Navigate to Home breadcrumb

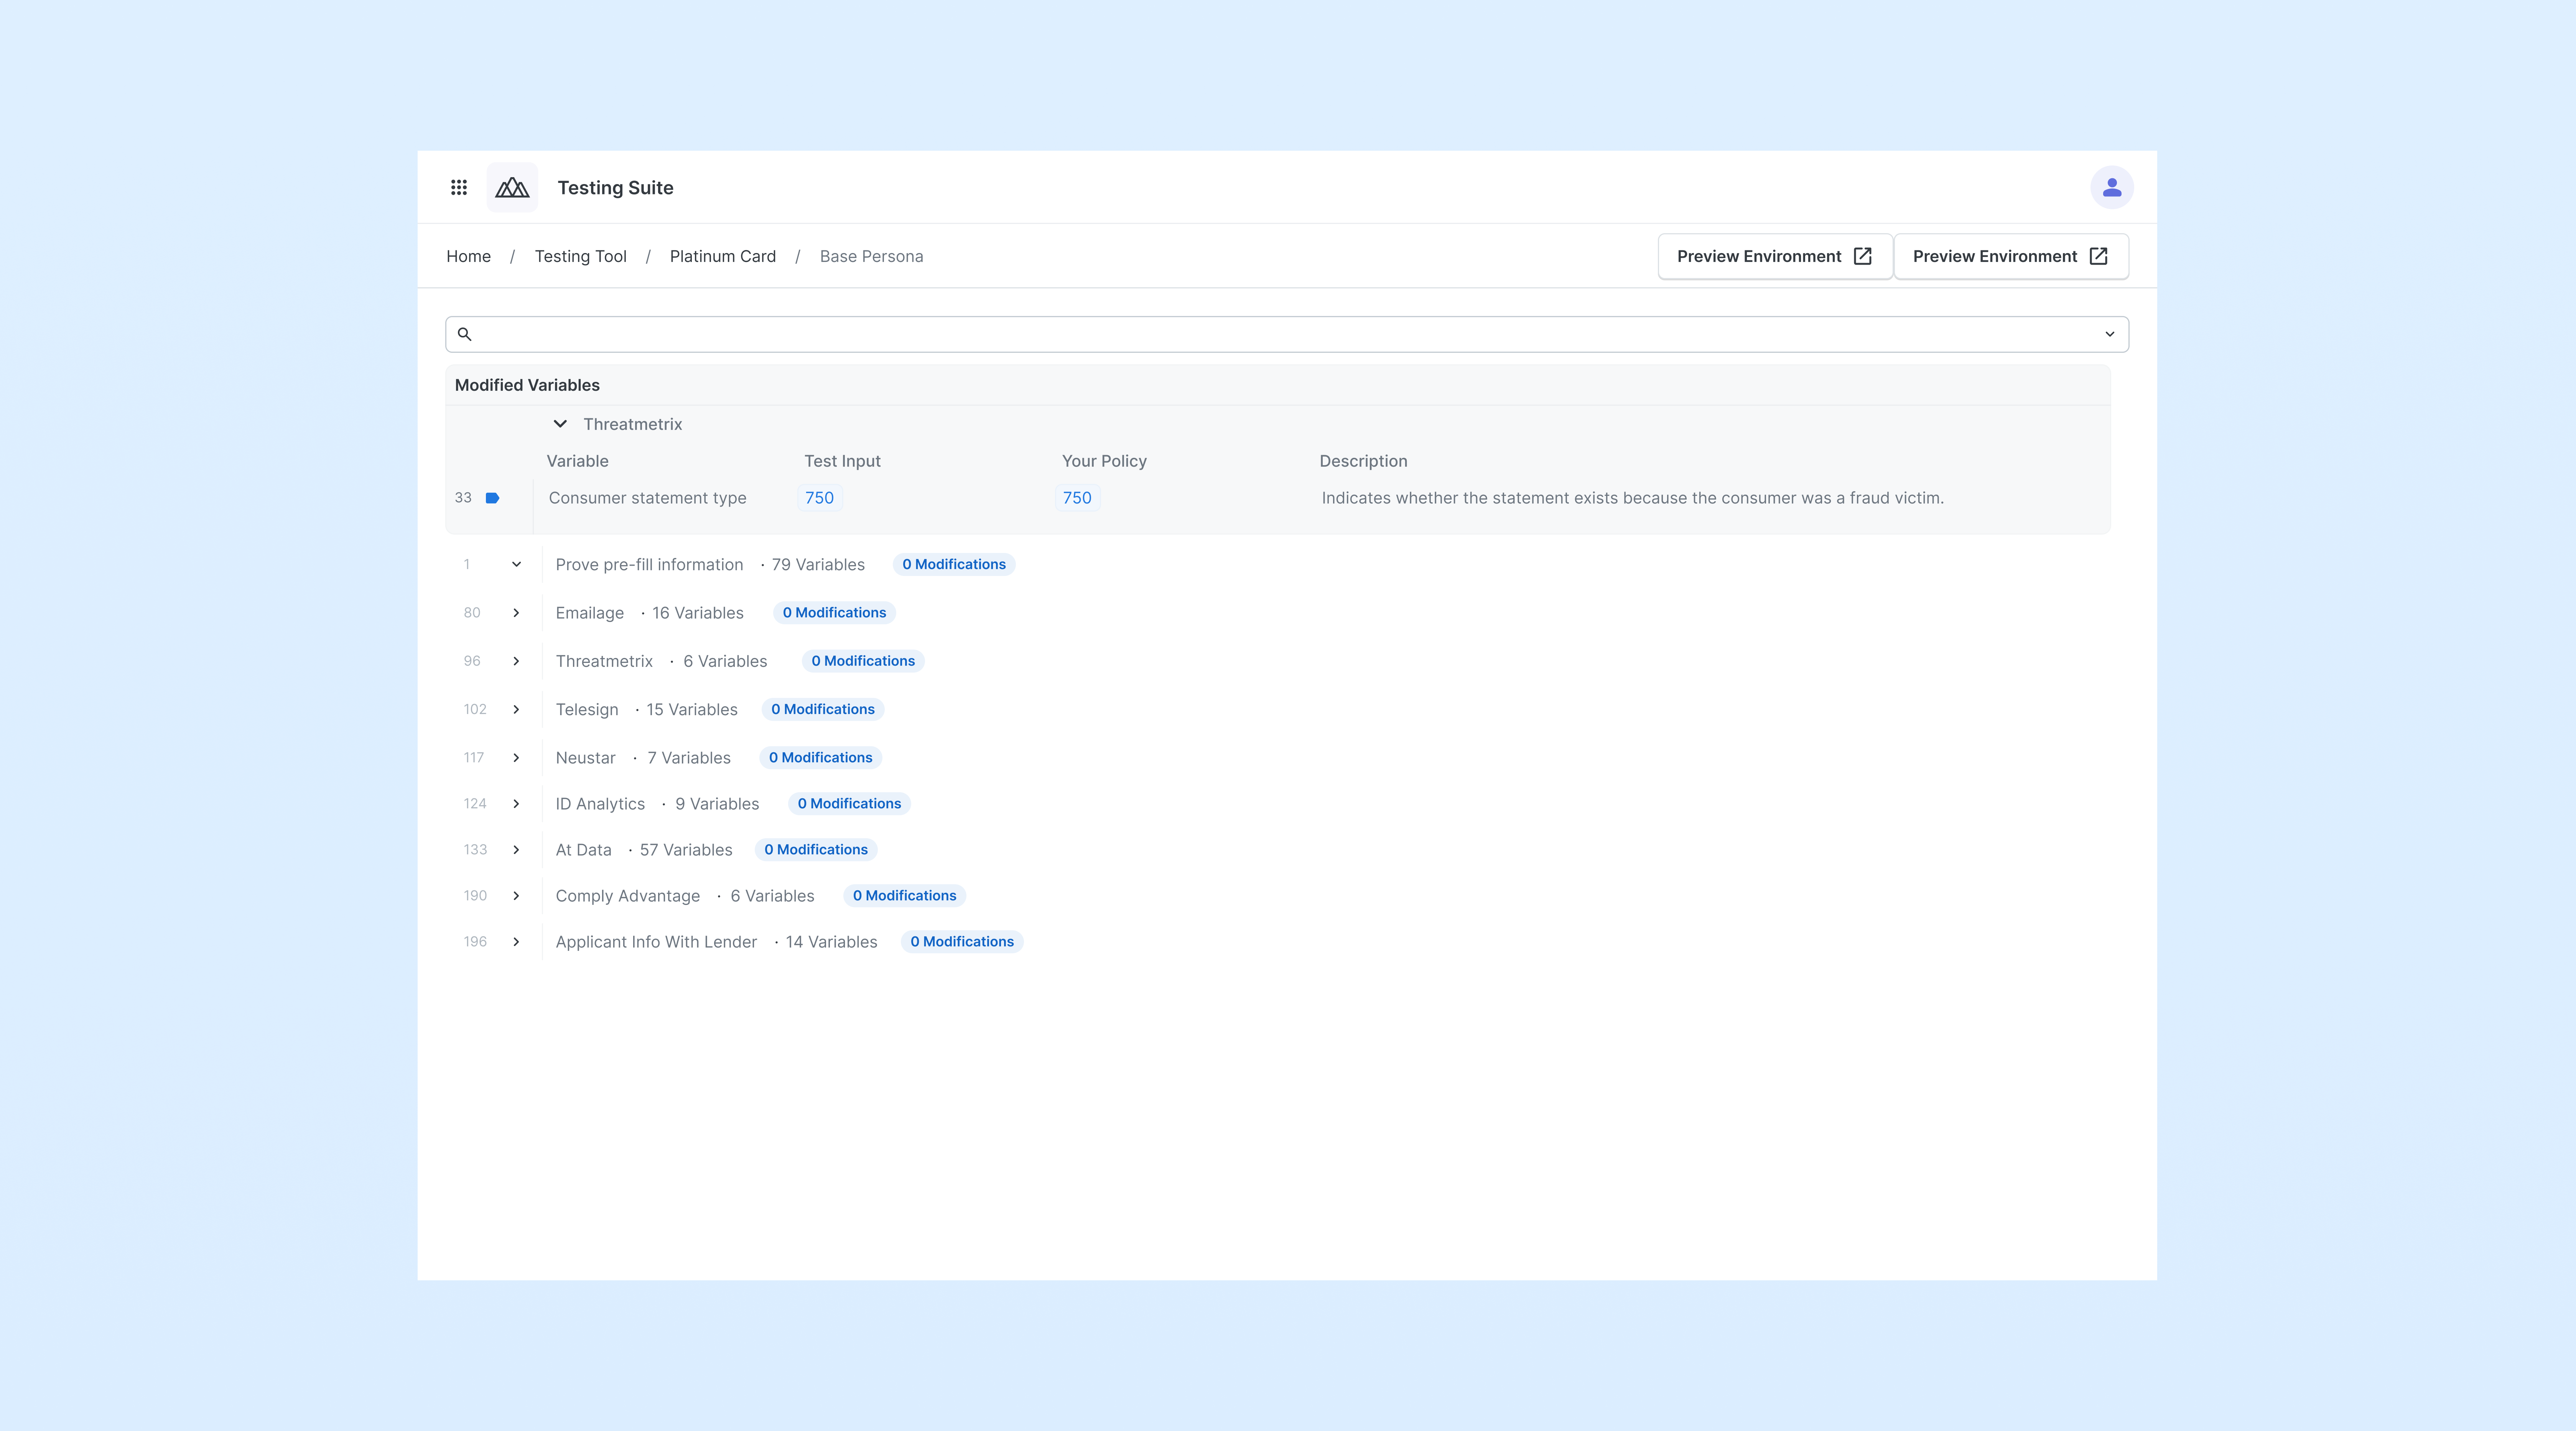click(x=468, y=256)
